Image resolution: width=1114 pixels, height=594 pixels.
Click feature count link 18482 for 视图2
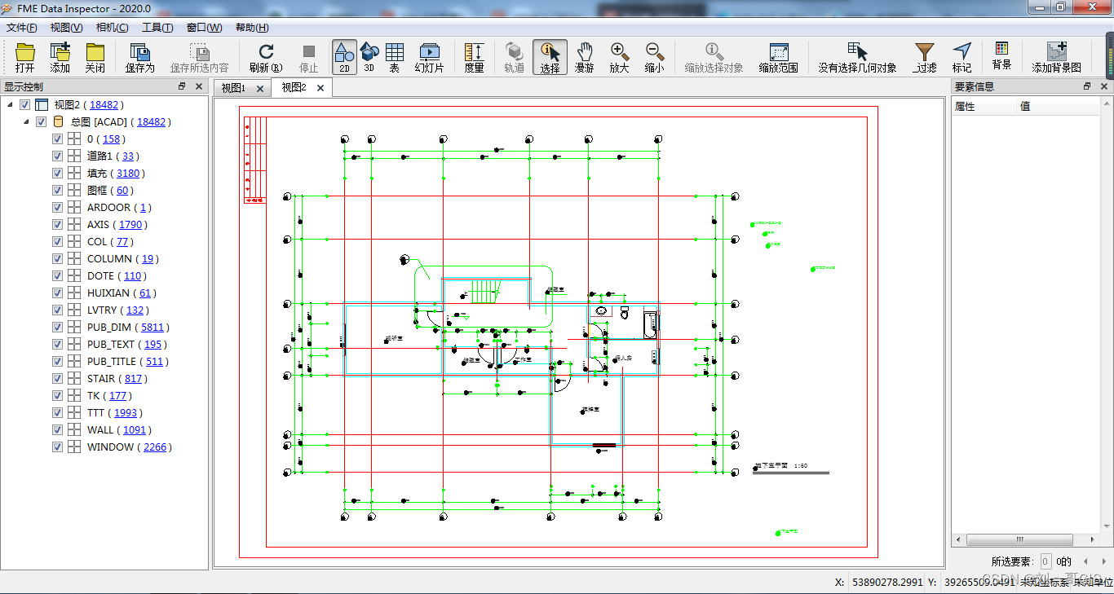click(x=106, y=104)
